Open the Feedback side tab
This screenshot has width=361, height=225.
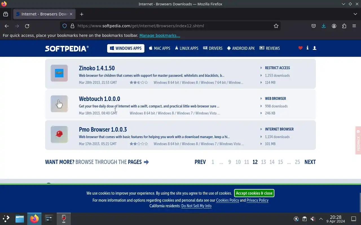pos(358,140)
